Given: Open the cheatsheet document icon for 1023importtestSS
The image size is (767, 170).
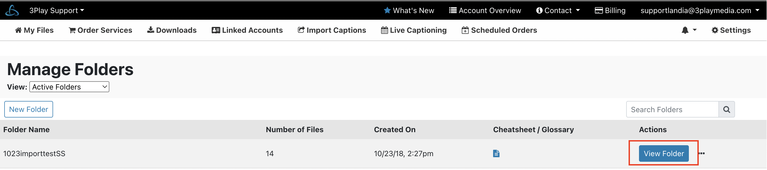Looking at the screenshot, I should point(496,154).
